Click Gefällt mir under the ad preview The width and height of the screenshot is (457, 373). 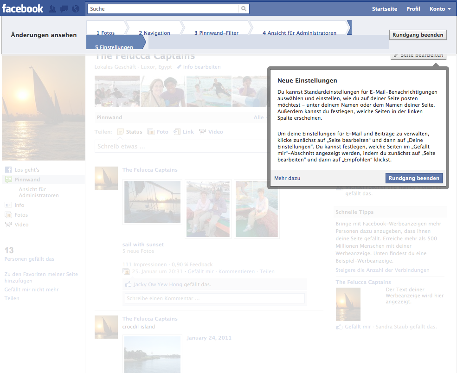358,327
